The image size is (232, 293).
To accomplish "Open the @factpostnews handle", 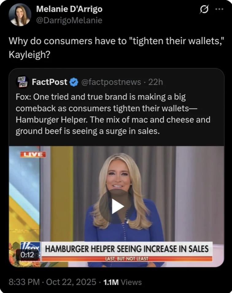I will tap(111, 82).
